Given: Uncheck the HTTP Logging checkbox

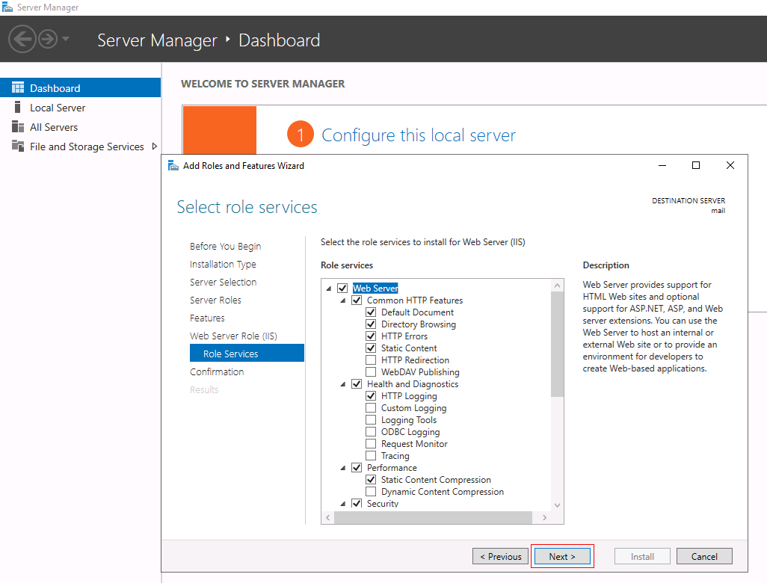Looking at the screenshot, I should pyautogui.click(x=371, y=395).
